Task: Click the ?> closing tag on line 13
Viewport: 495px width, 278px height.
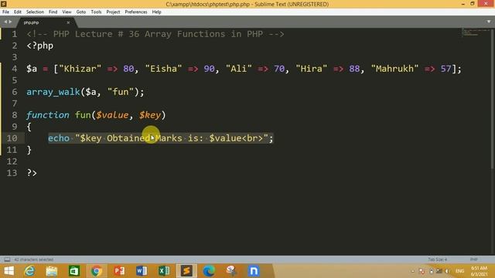Action: point(32,173)
